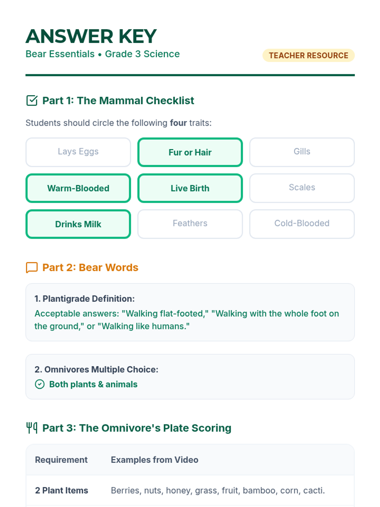Viewport: 380px width, 507px height.
Task: Click the Gills trait box
Action: [302, 152]
